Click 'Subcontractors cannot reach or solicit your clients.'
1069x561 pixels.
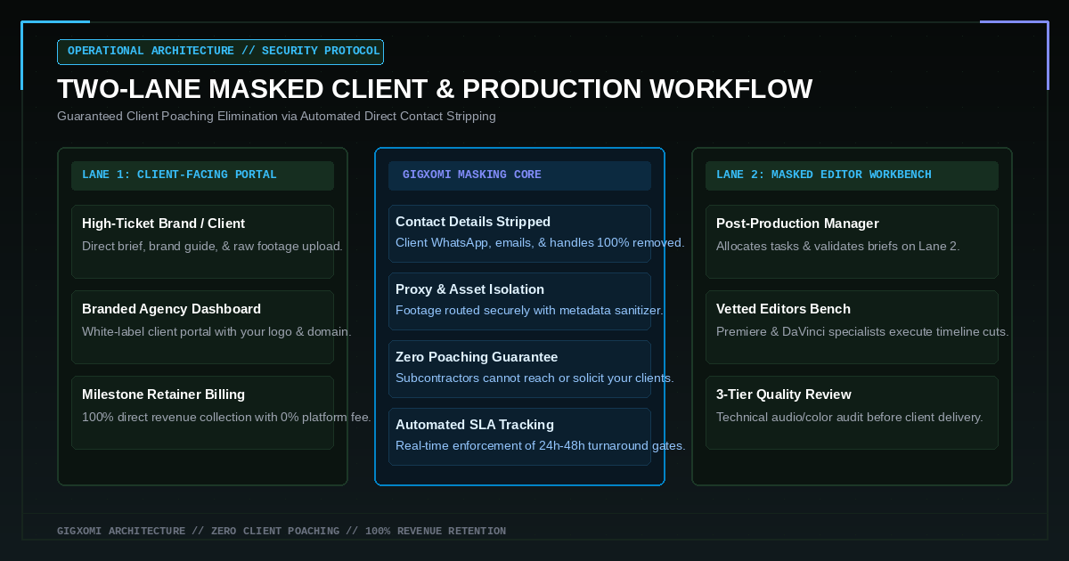(x=534, y=378)
